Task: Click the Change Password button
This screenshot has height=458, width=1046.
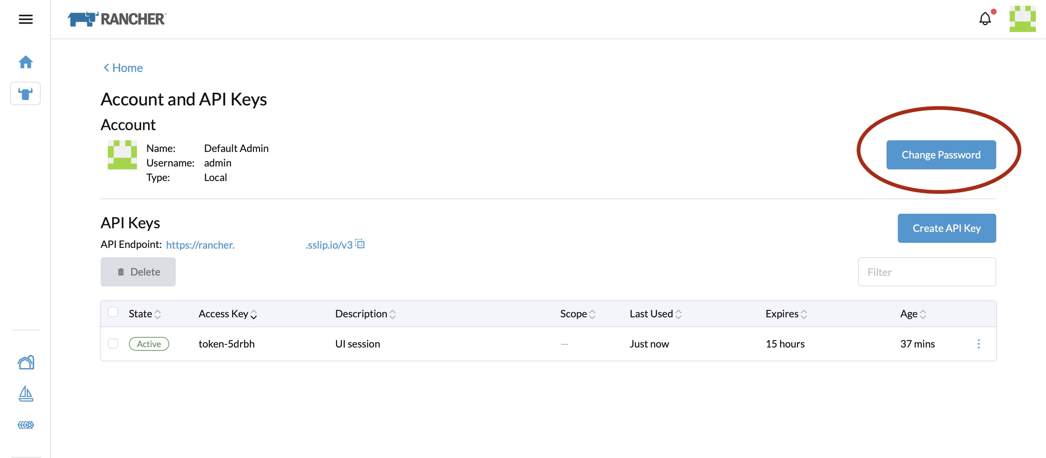Action: point(941,155)
